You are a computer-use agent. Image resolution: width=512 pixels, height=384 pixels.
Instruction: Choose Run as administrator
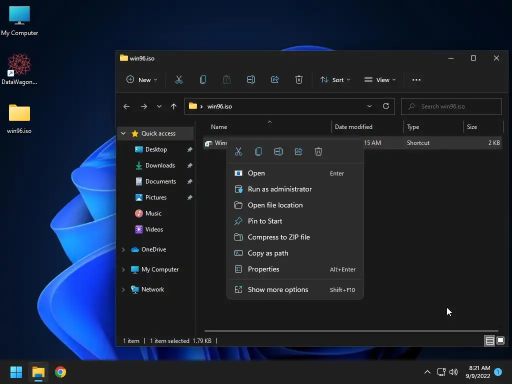[295, 189]
